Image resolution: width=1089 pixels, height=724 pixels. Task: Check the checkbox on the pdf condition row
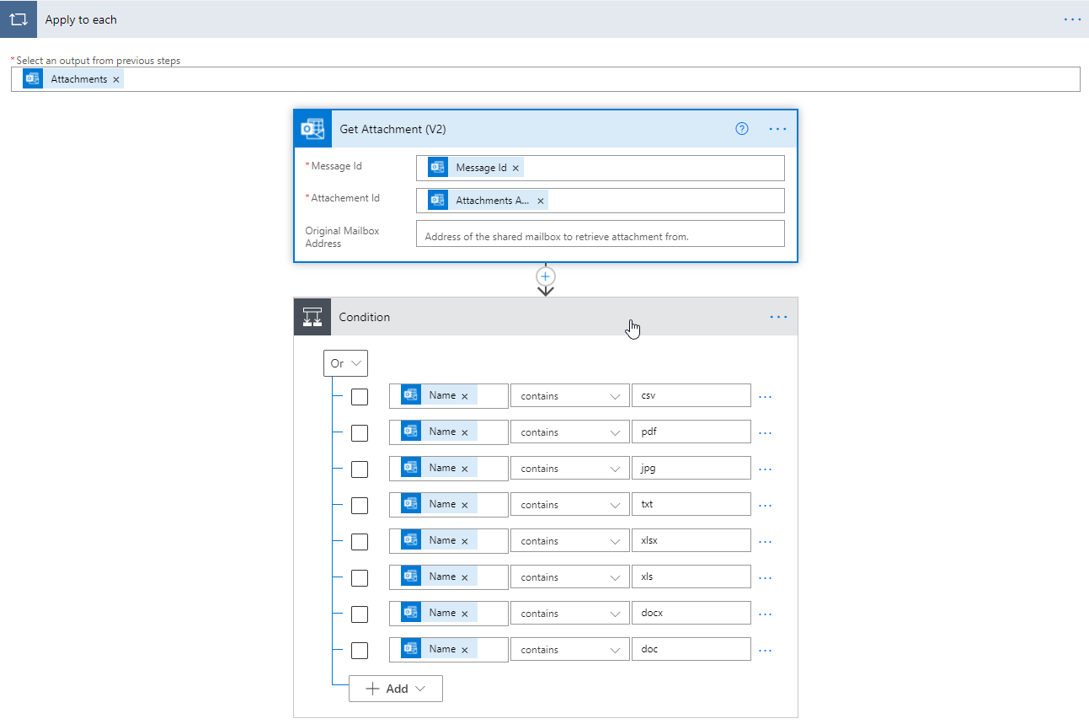tap(360, 432)
